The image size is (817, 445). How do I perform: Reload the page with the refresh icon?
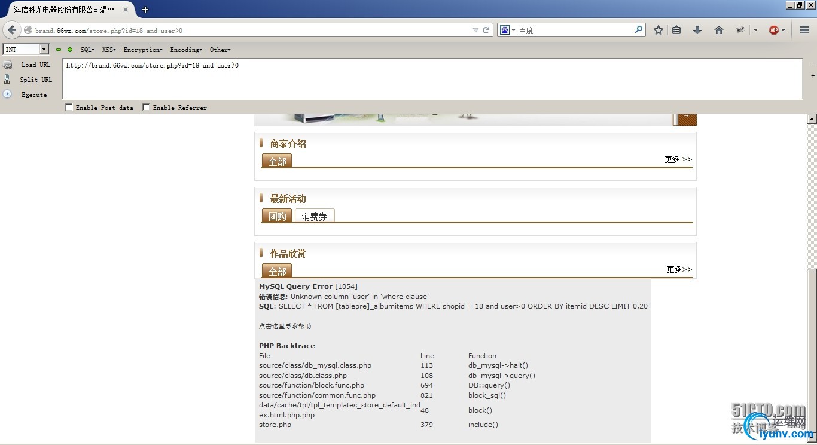[486, 30]
